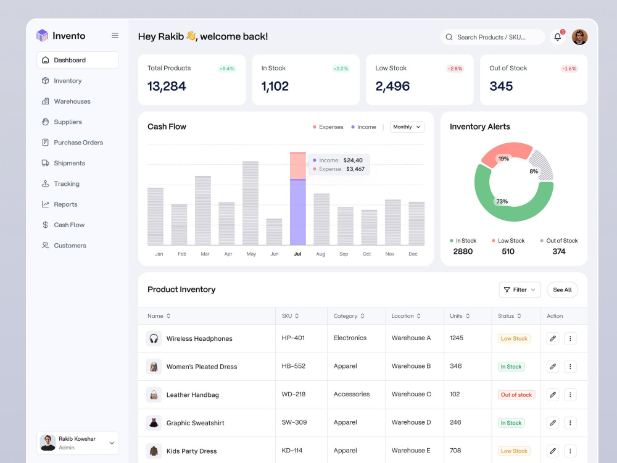Sort table by Location column

(406, 315)
